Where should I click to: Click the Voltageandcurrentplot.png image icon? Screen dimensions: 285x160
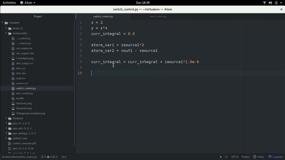13,113
